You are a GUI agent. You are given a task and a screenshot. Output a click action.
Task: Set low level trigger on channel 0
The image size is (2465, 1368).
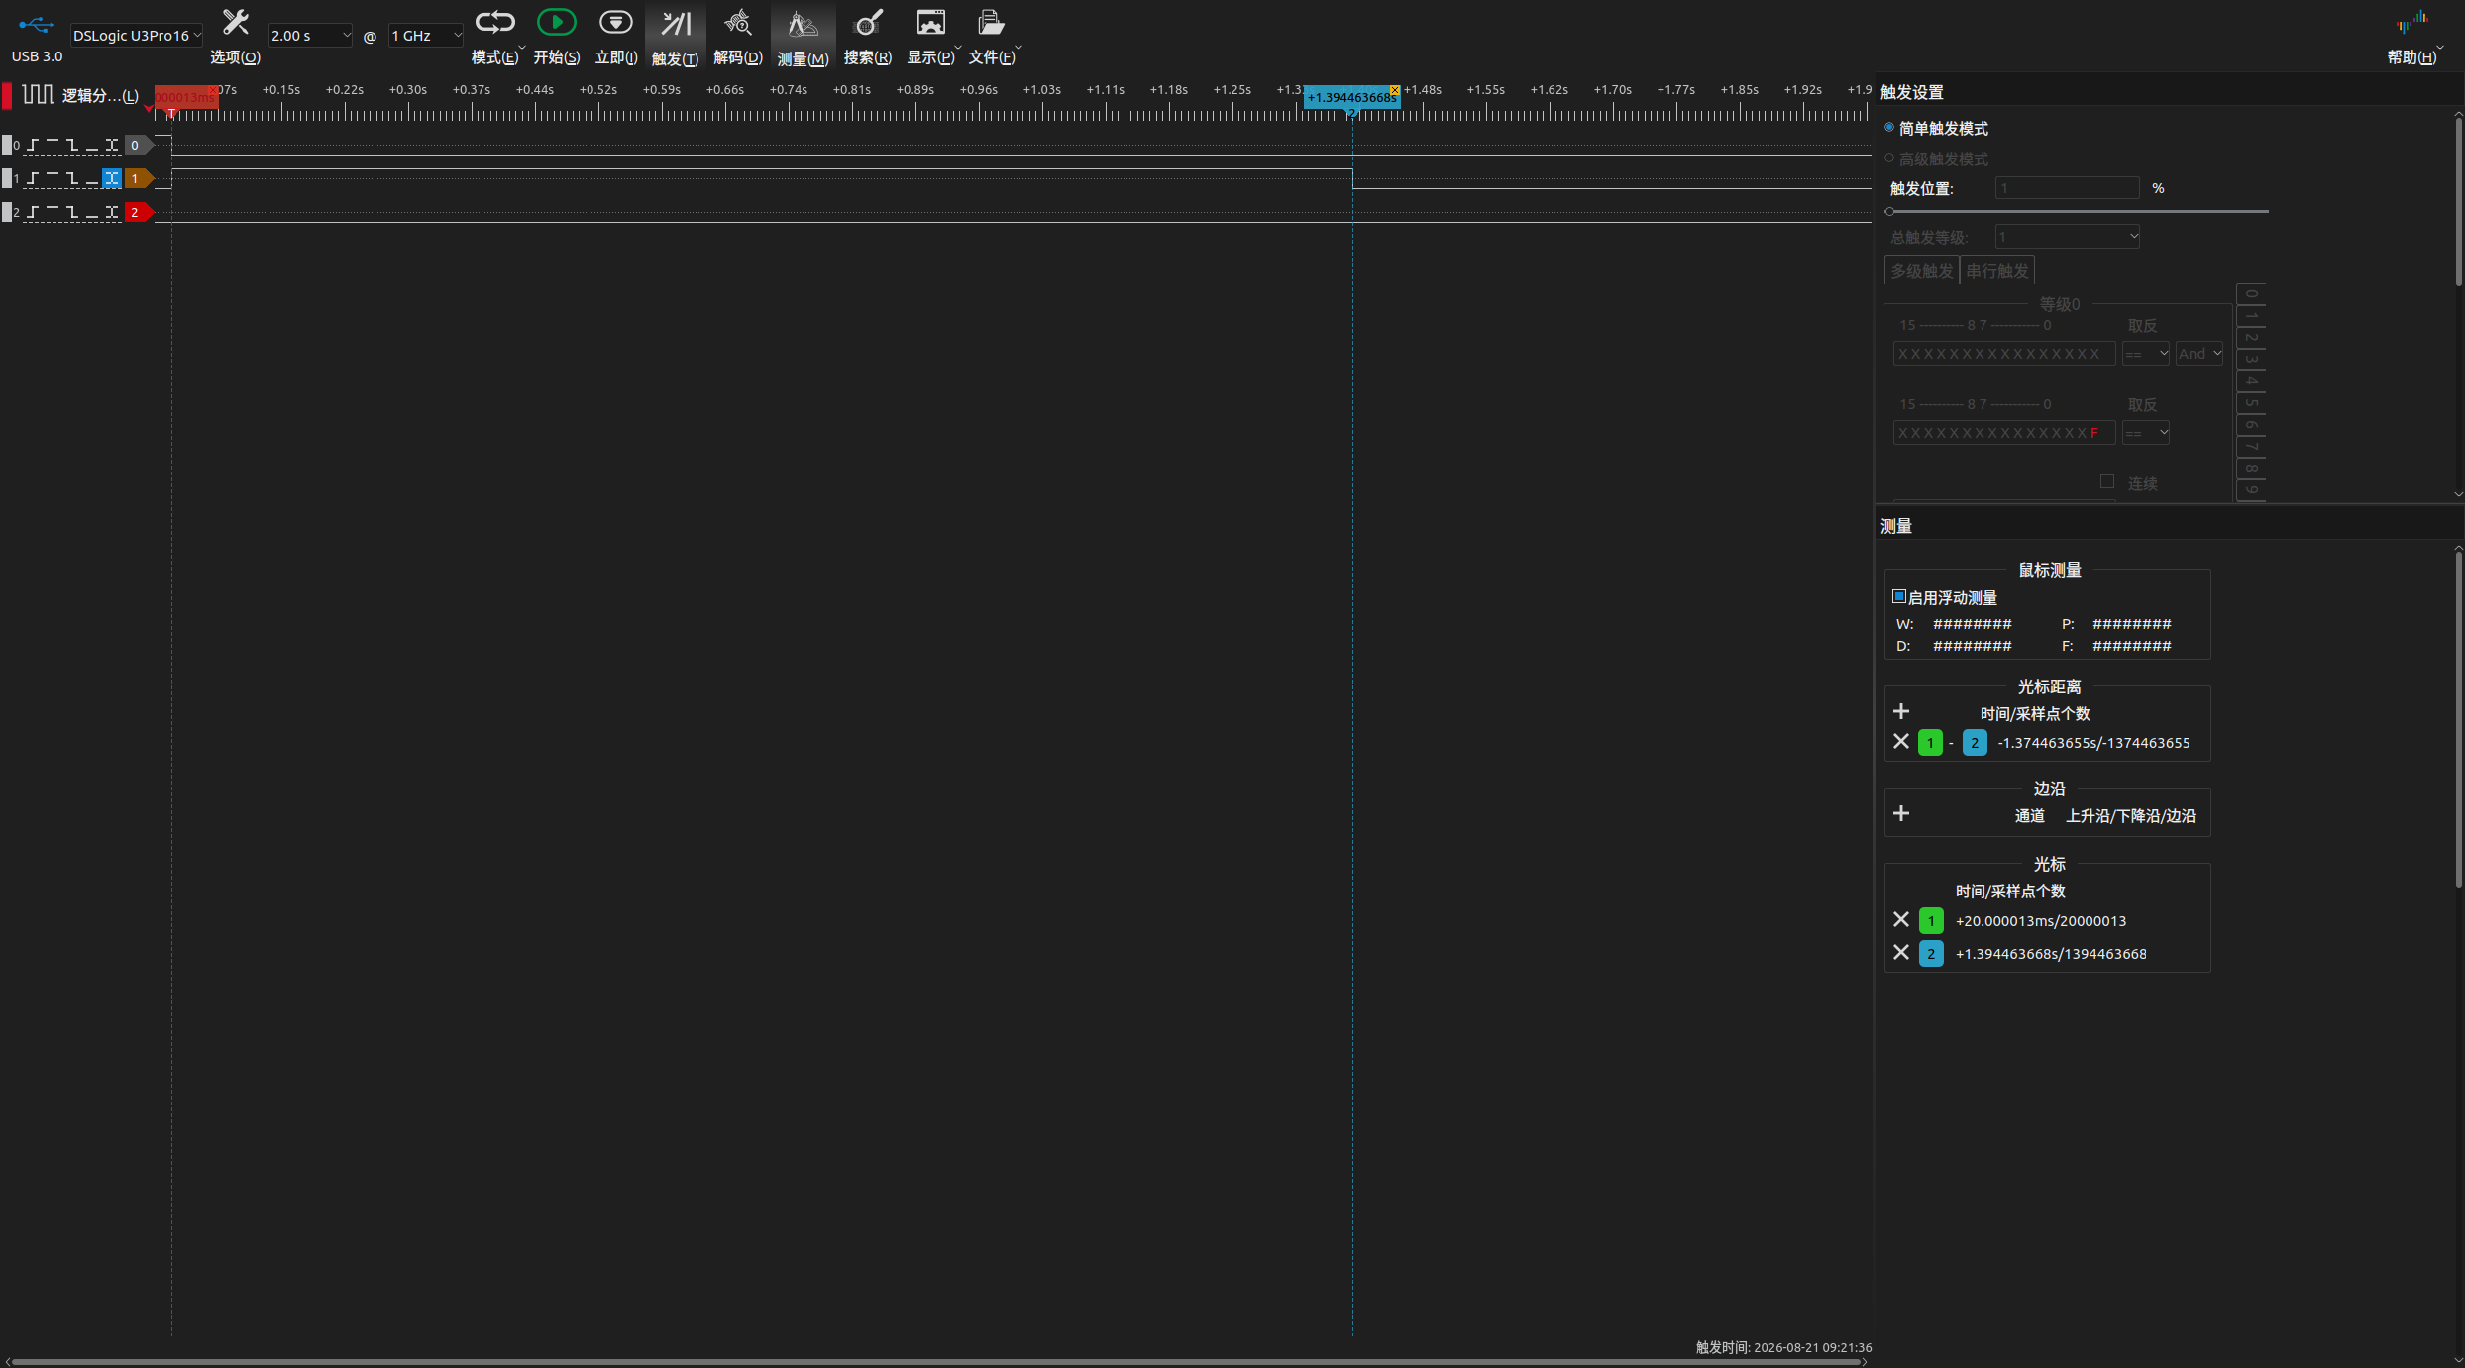tap(92, 145)
